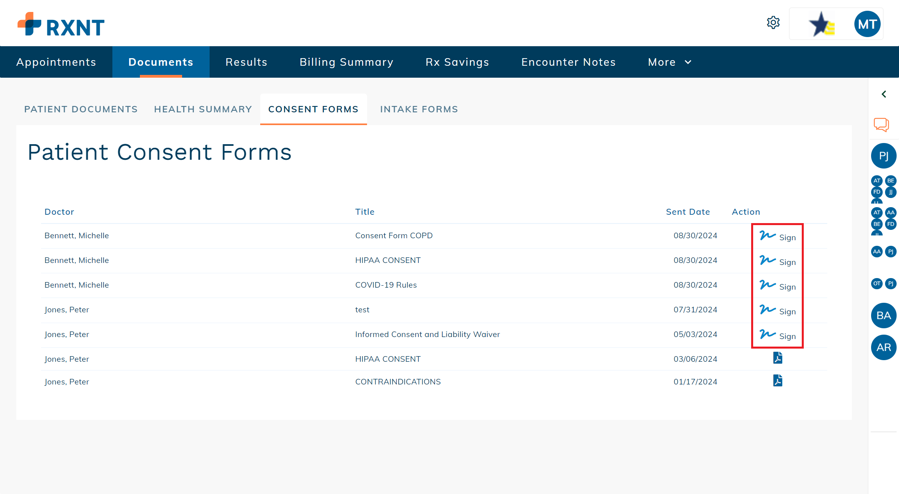This screenshot has width=899, height=494.
Task: Click the date 07/31/2024
Action: [x=695, y=310]
